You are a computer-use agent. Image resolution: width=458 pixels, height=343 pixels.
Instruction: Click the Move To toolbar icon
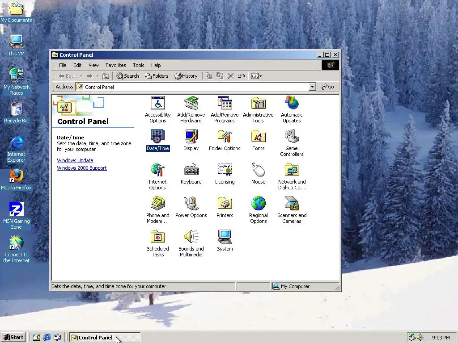click(209, 76)
